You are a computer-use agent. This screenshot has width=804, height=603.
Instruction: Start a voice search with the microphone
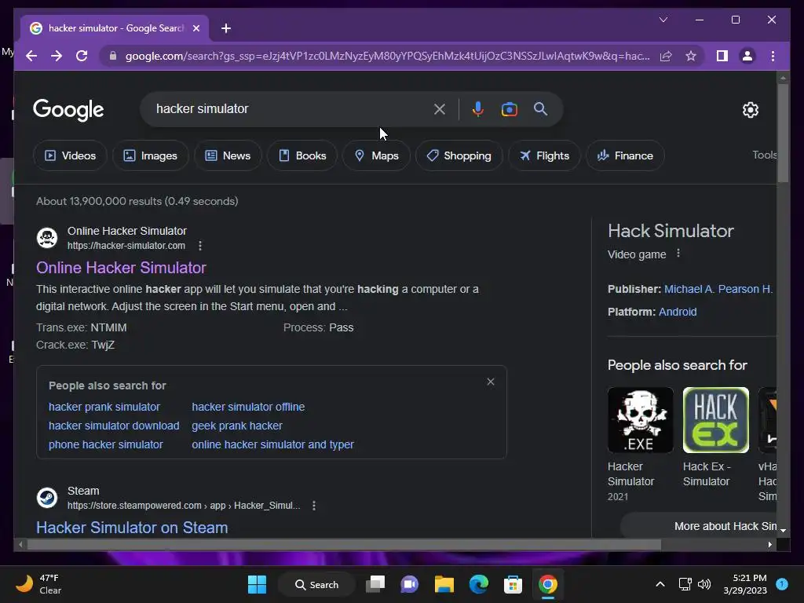(x=478, y=108)
